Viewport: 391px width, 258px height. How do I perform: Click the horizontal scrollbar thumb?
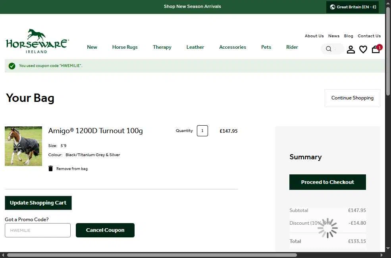coord(152,255)
